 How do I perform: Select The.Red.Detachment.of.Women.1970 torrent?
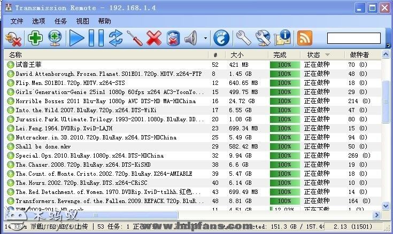193,192
